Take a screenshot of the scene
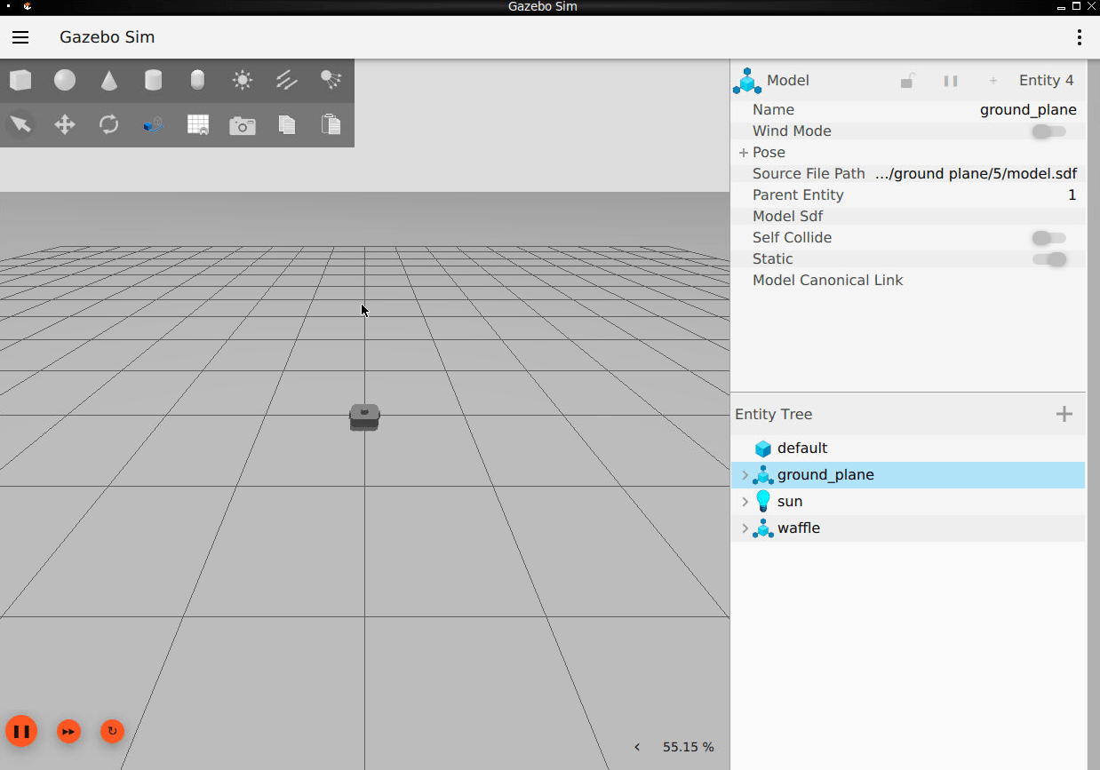1100x770 pixels. tap(242, 124)
